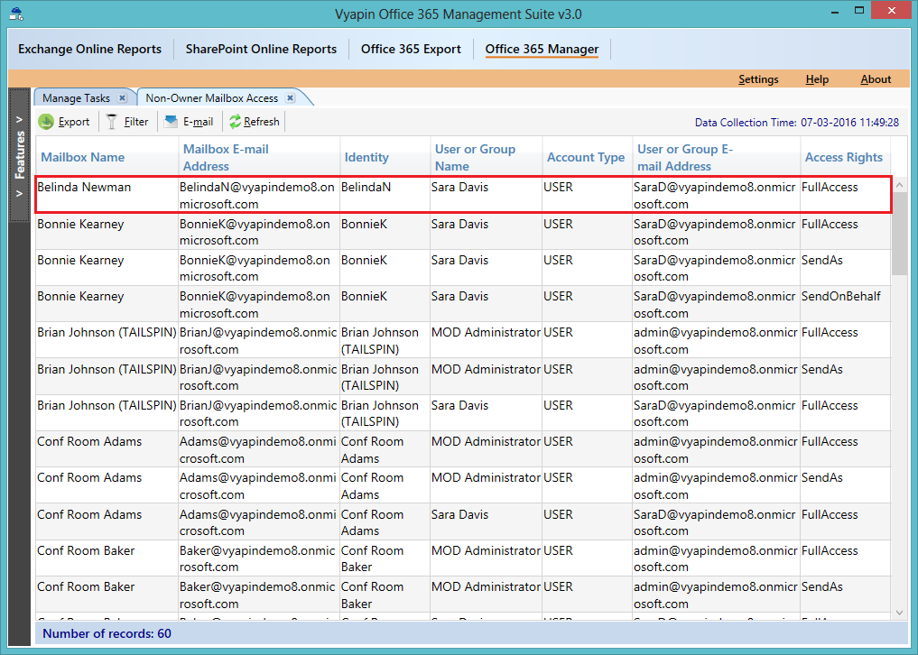Expand the Features side panel lower arrow
This screenshot has height=655, width=918.
(x=19, y=193)
